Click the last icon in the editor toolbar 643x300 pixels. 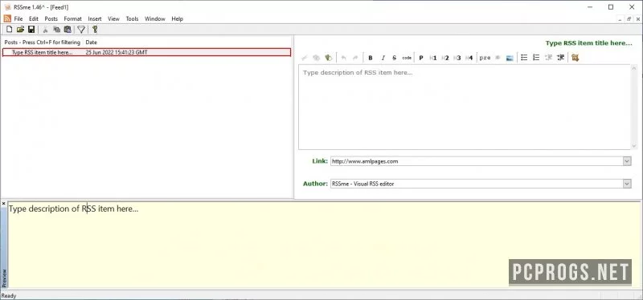pyautogui.click(x=575, y=58)
